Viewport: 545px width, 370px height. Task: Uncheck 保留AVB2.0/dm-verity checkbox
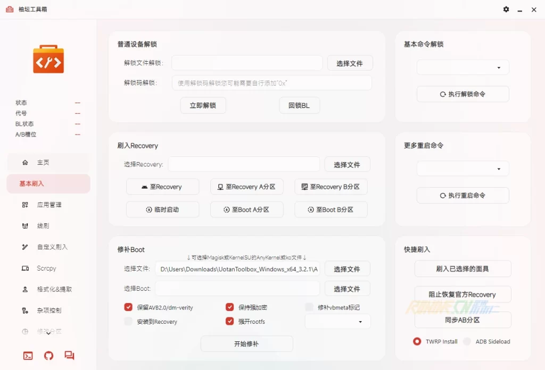[x=128, y=307]
